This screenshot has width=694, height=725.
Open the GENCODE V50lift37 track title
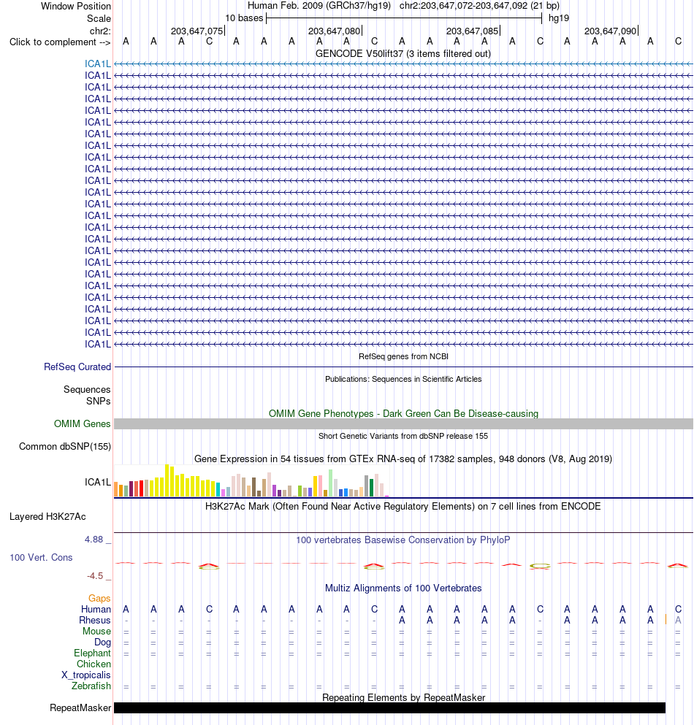pos(403,53)
